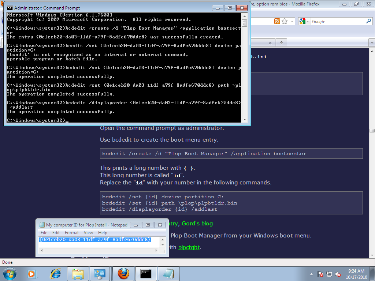Screen dimensions: 375x281
Task: Open the Gord's blog link
Action: (197, 224)
